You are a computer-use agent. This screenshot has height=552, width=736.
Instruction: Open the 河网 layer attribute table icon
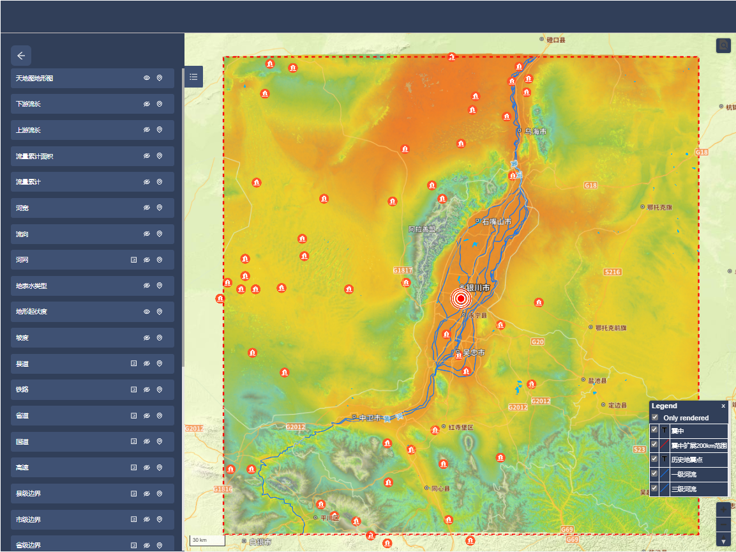point(133,260)
